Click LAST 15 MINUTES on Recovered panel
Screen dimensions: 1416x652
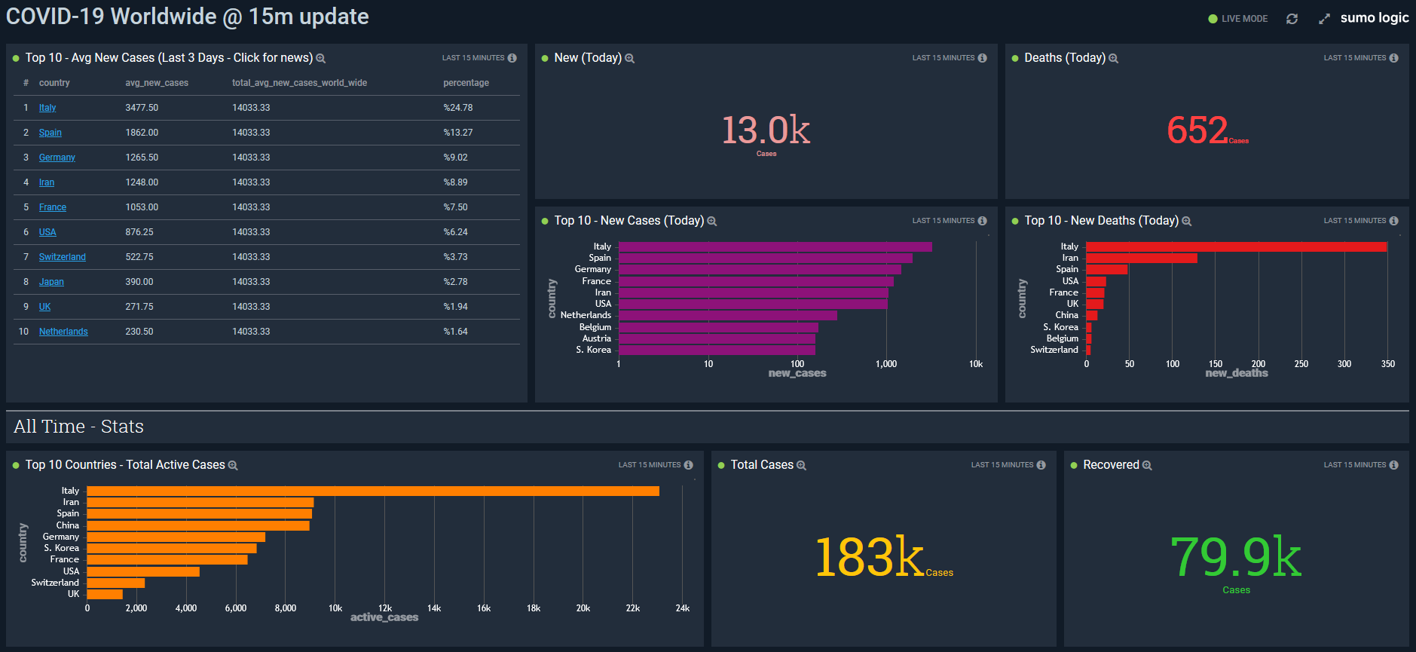[1355, 465]
